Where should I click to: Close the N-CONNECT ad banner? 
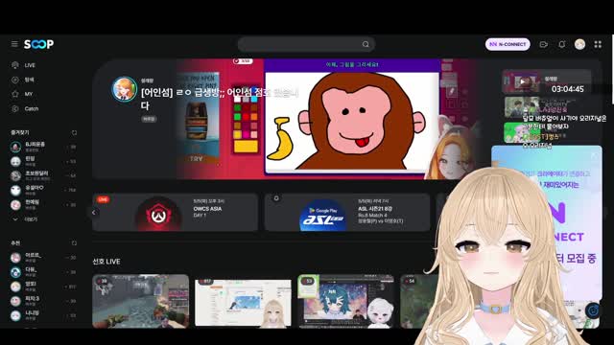point(594,155)
